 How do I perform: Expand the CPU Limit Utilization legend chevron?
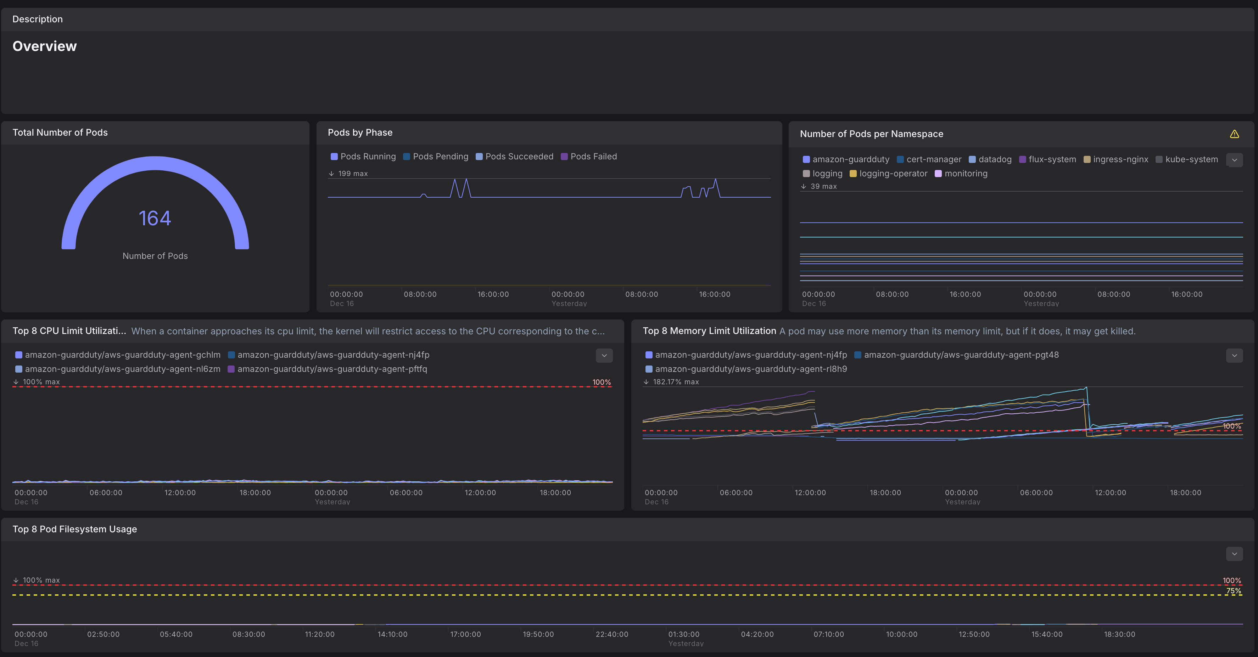click(604, 355)
